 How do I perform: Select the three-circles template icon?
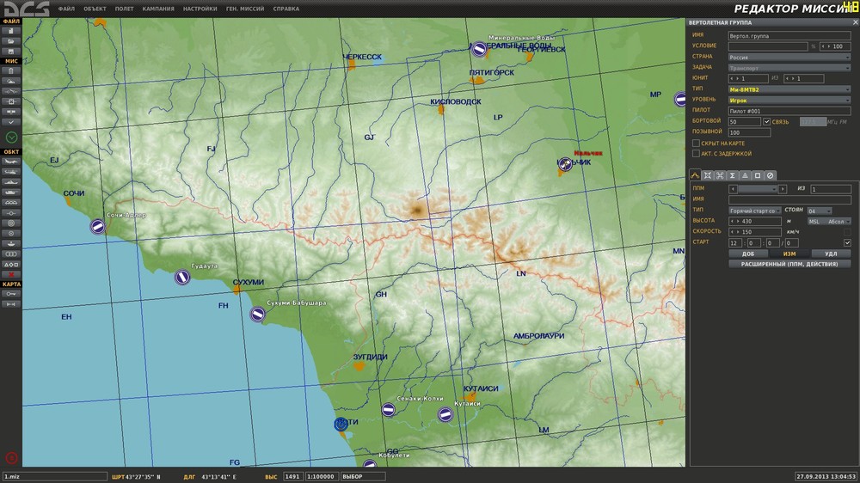[x=11, y=254]
